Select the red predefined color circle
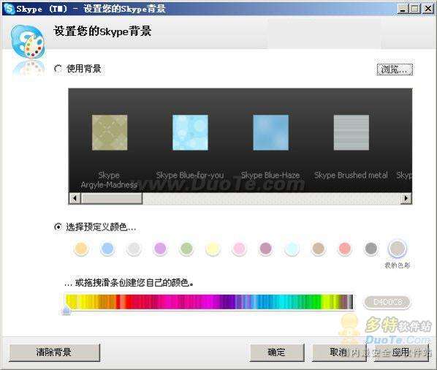 (x=345, y=248)
